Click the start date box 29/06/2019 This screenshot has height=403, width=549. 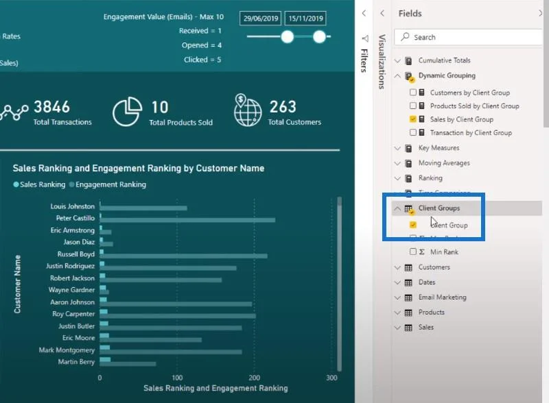[x=261, y=19]
